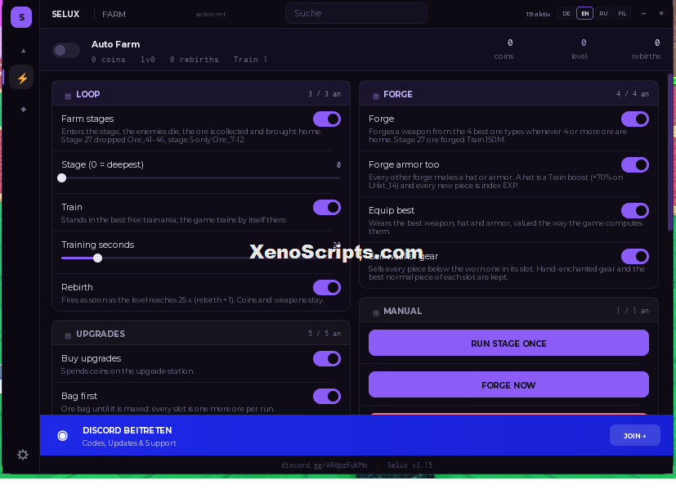This screenshot has width=676, height=503.
Task: Click the right panel scrollbar
Action: 670,153
